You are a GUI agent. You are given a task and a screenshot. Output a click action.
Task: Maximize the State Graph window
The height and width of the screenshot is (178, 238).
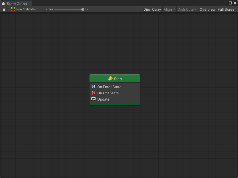230,3
